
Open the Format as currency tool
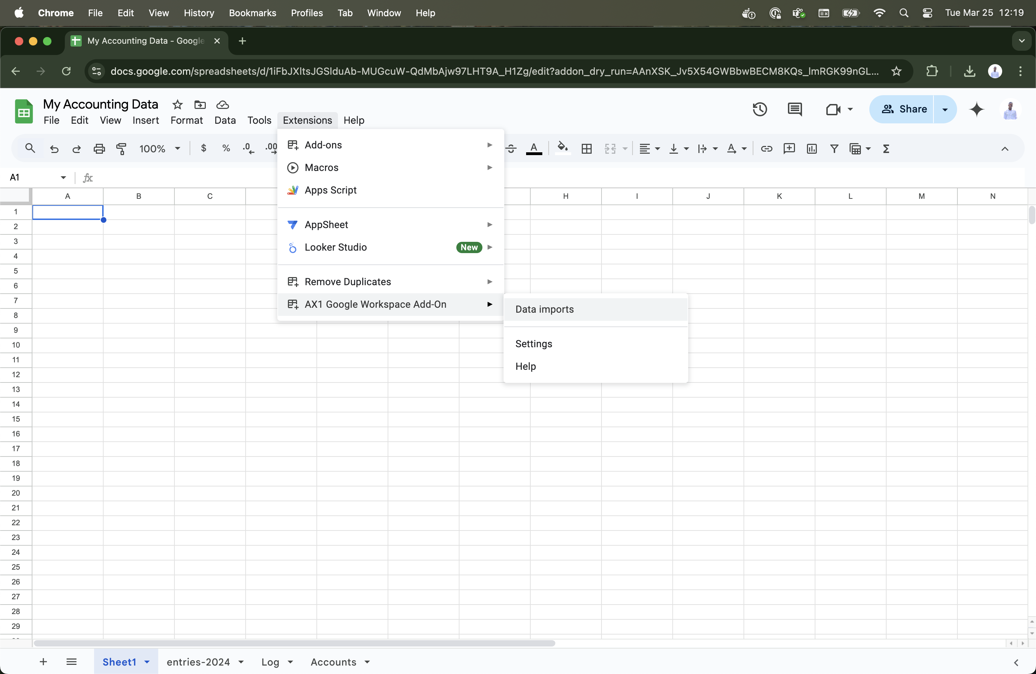click(203, 148)
